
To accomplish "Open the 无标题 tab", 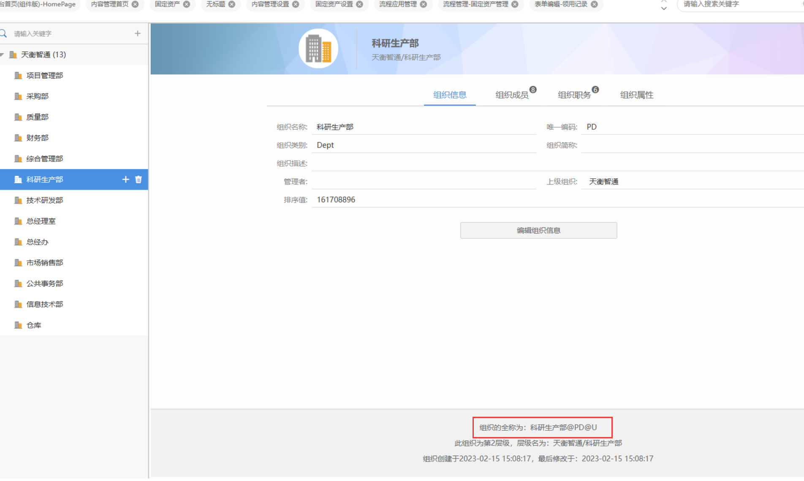I will click(x=216, y=4).
